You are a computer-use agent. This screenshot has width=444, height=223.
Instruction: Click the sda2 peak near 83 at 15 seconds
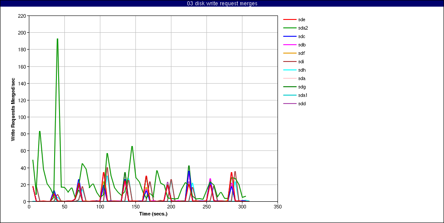40,131
